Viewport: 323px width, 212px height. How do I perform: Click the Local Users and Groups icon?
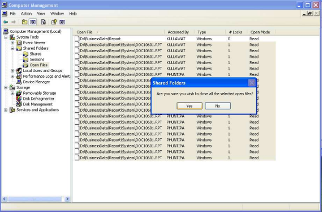(19, 71)
